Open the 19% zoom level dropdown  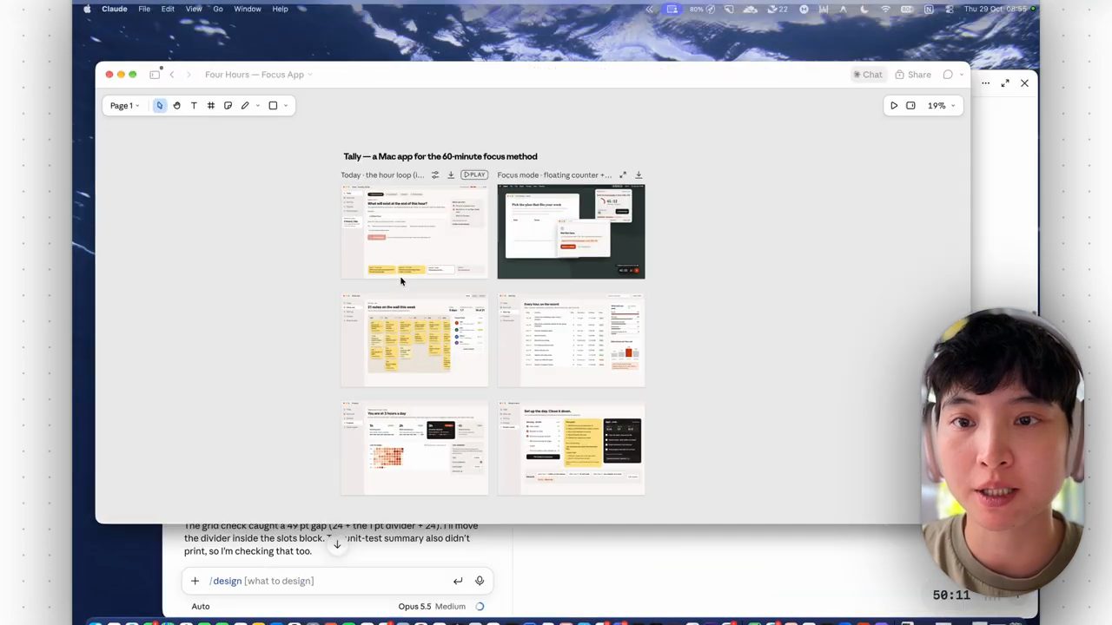point(941,106)
